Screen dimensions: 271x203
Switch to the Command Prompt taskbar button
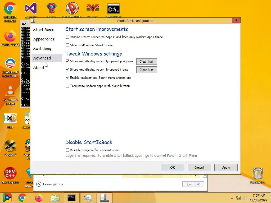[x=71, y=198]
